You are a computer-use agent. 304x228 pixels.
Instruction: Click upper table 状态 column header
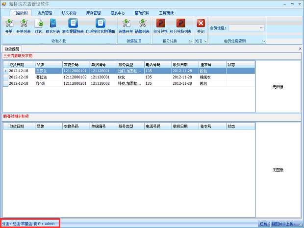241,65
